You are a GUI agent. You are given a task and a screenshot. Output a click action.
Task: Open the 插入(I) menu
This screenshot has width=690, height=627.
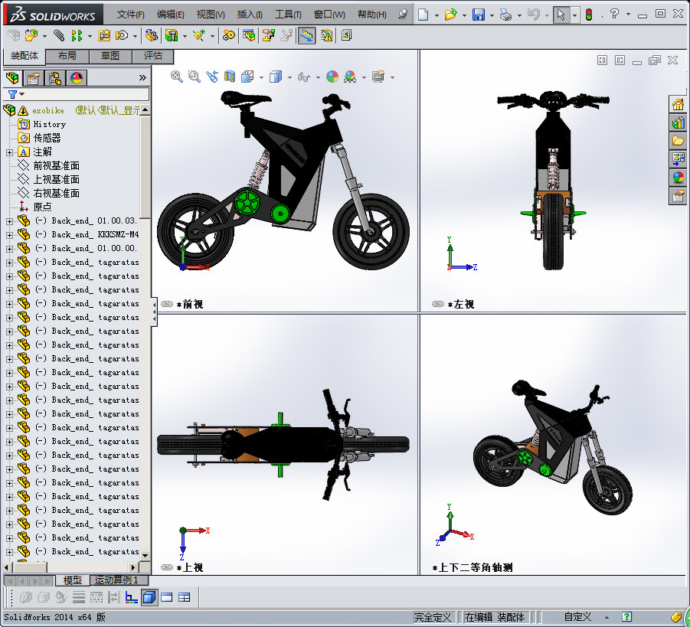(250, 15)
